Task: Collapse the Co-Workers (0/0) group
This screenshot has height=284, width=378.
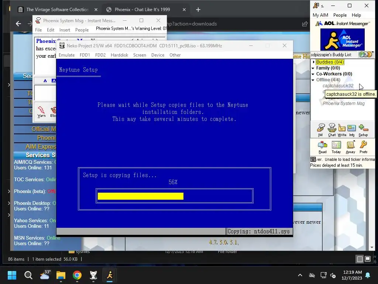Action: 313,74
